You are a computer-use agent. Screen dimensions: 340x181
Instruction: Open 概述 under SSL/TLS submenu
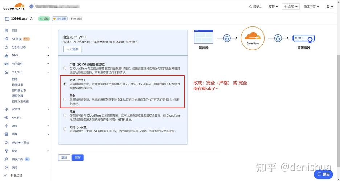click(x=15, y=79)
